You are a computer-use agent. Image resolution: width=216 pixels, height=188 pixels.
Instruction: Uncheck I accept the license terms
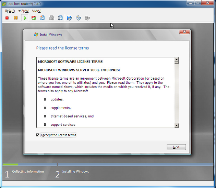click(38, 135)
